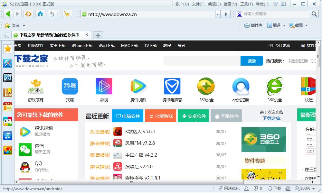Viewport: 322px width, 193px height.
Task: Click the 下载之家 site logo
Action: pyautogui.click(x=31, y=61)
